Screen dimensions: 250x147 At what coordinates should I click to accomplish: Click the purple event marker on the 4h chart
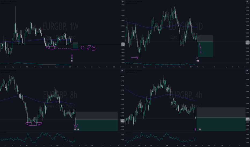[x=196, y=129]
